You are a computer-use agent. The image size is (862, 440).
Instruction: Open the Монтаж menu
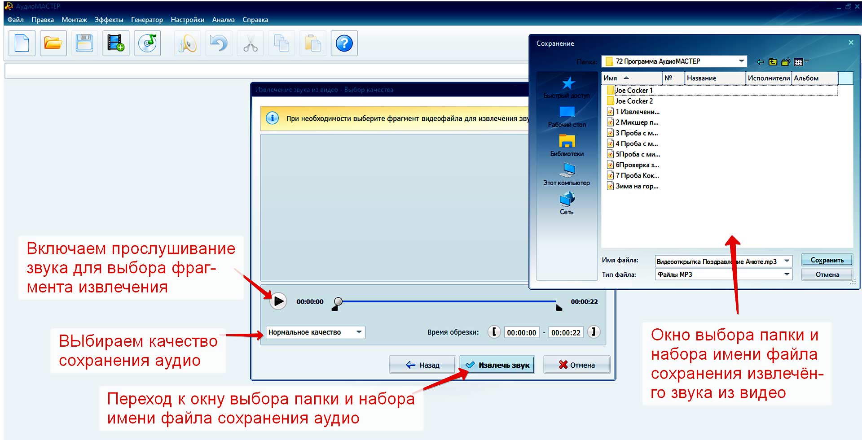point(75,20)
